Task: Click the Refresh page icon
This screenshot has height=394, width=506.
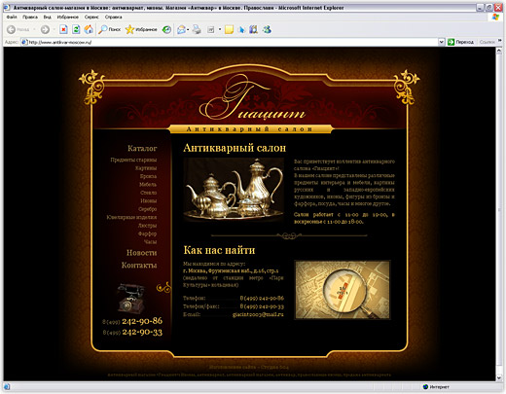Action: pyautogui.click(x=76, y=29)
